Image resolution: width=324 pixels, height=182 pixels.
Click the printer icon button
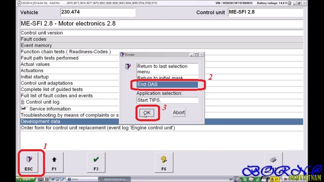pos(273,163)
